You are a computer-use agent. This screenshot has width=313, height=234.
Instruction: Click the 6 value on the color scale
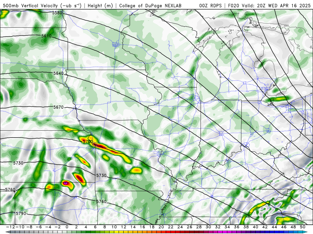95,227
